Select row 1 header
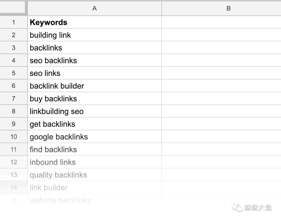281x220 pixels. pos(14,22)
